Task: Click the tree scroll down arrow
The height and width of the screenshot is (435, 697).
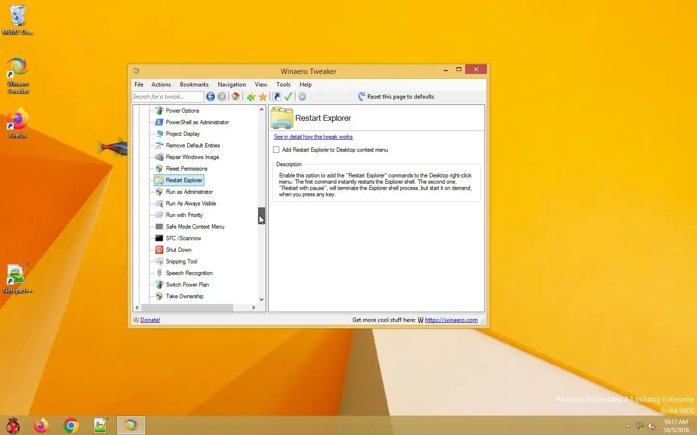Action: 262,300
